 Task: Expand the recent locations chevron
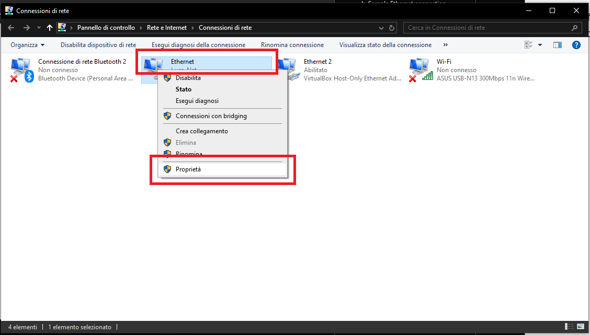[x=39, y=28]
